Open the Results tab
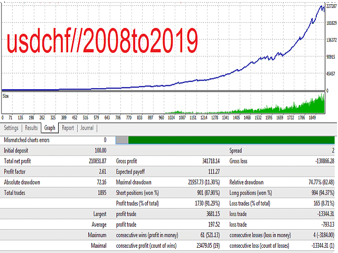Image resolution: width=338 pixels, height=253 pixels. coord(31,128)
